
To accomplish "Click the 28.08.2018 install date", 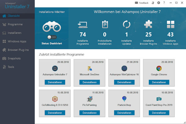I will (x=63, y=62).
